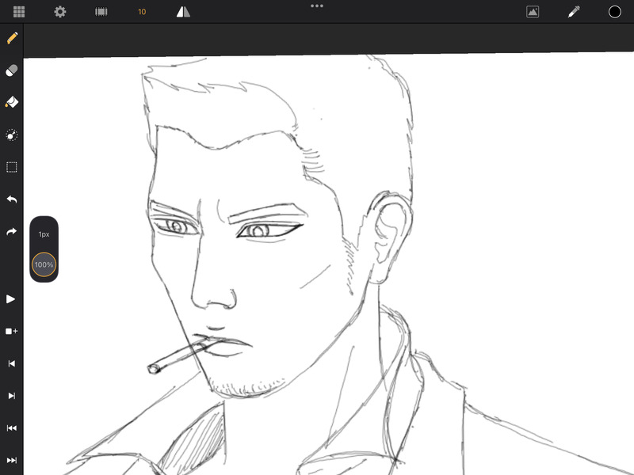Select the pencil drawing tool
Screen dimensions: 634x475
(x=12, y=38)
